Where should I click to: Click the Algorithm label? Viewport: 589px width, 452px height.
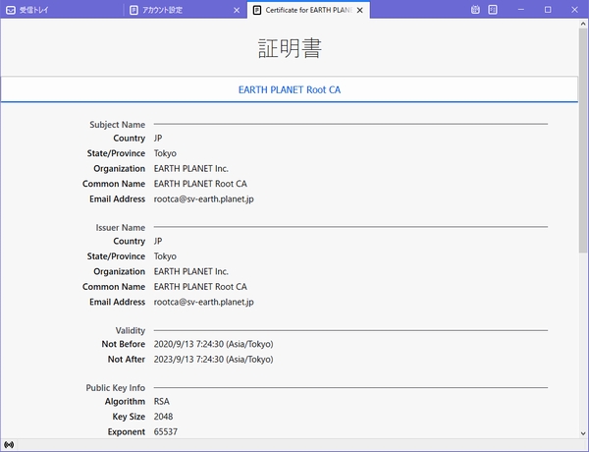125,402
